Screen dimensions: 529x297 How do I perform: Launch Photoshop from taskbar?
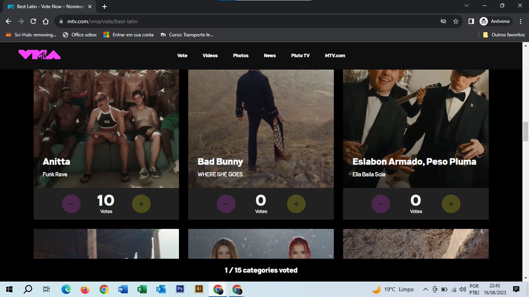[180, 289]
